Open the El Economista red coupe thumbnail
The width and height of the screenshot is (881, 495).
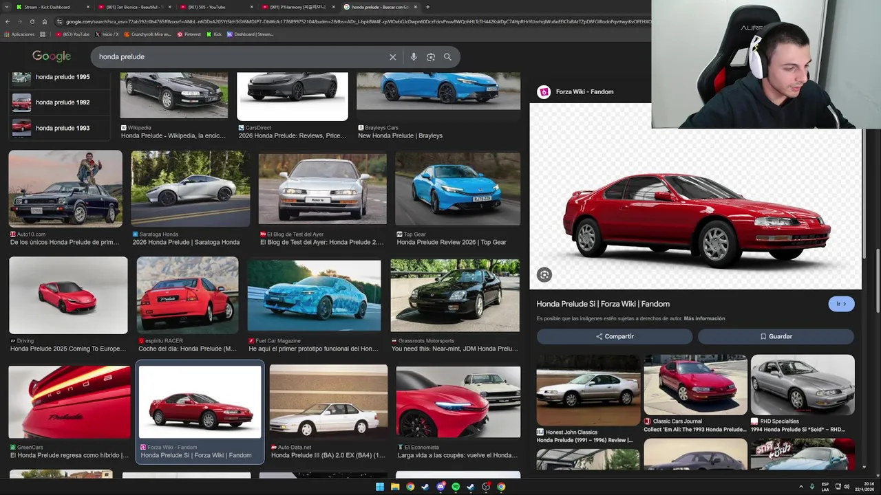(x=458, y=402)
